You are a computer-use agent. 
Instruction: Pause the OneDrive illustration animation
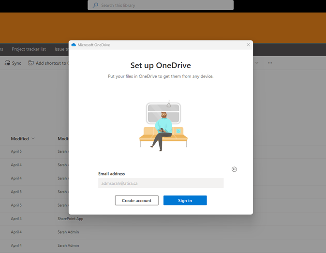pos(234,169)
